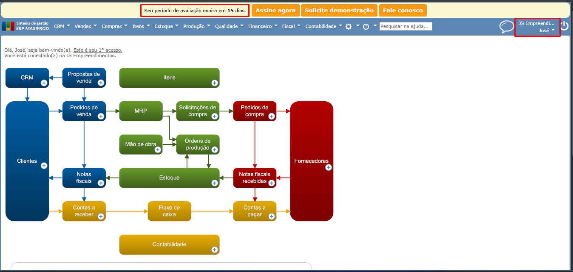Expand the Itens menu arrow
The width and height of the screenshot is (573, 272).
coord(148,26)
